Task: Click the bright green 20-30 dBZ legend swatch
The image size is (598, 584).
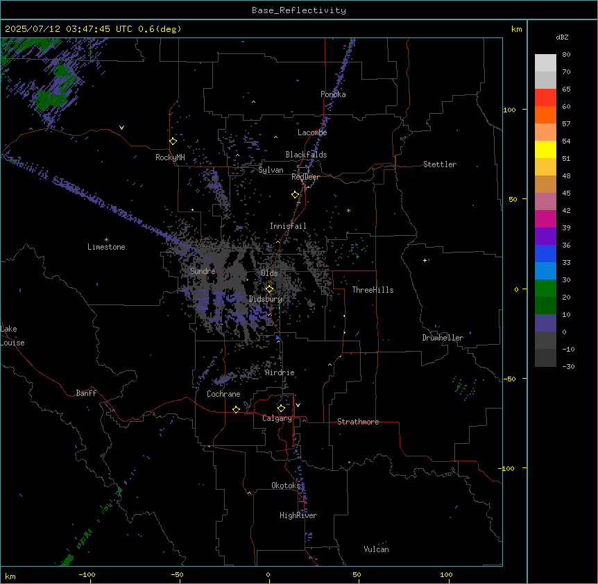Action: [x=545, y=289]
